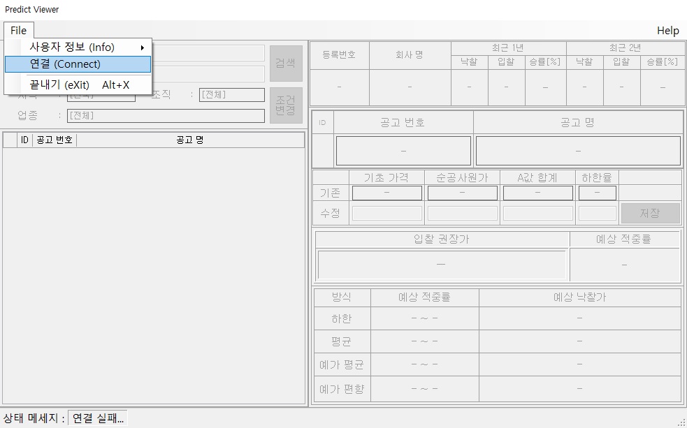
Task: Click the 연결 실패 status message
Action: pyautogui.click(x=98, y=419)
